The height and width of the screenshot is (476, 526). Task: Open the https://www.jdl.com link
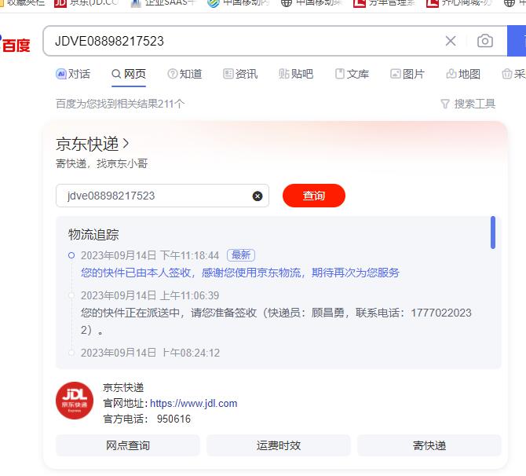click(x=194, y=403)
